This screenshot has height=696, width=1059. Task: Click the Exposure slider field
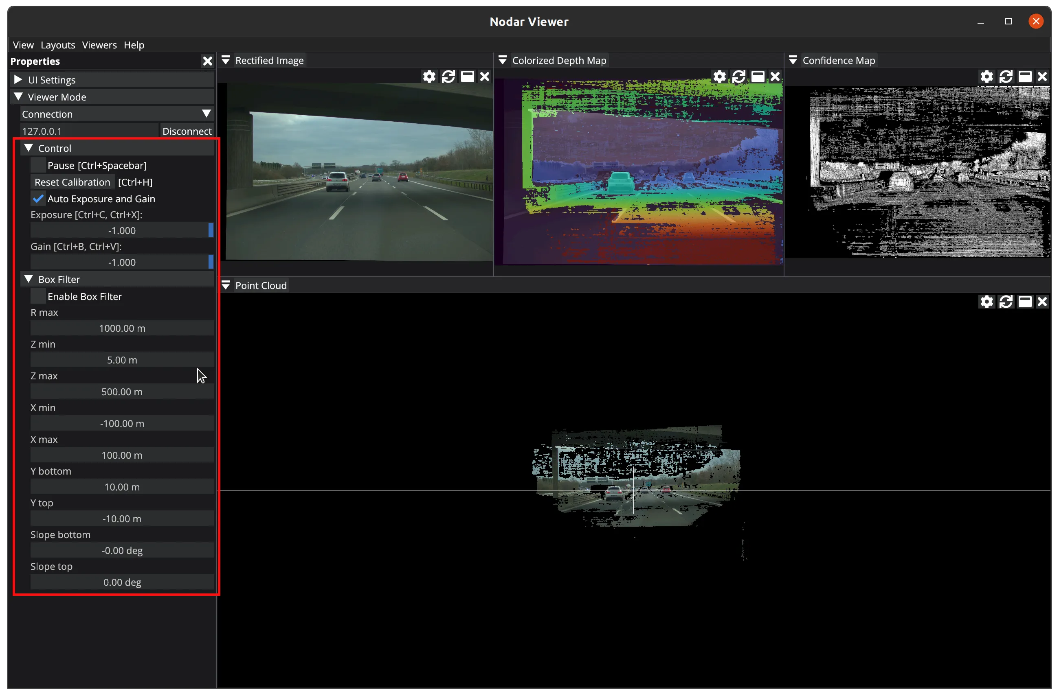[121, 230]
